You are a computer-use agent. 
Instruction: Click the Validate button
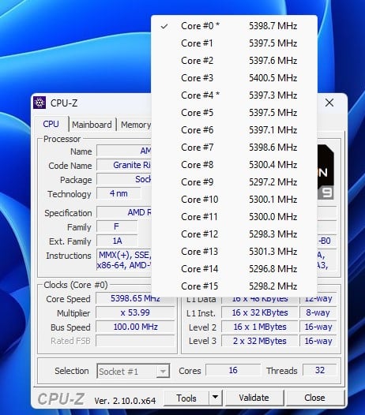click(x=254, y=398)
